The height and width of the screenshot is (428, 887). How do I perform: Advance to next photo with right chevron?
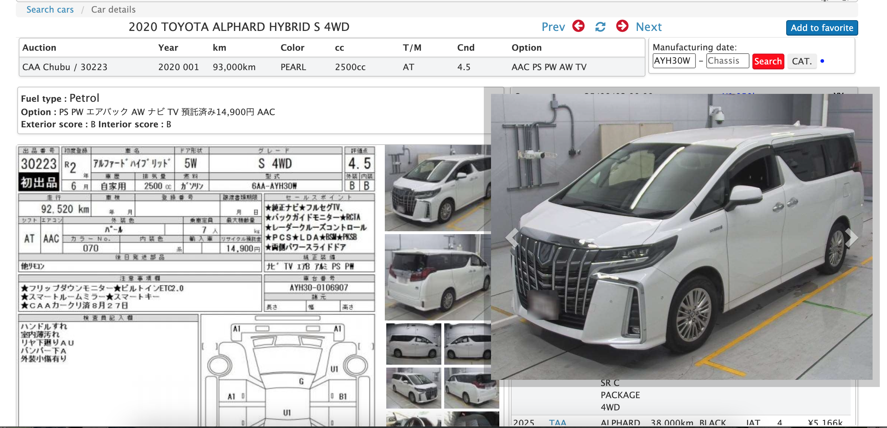click(851, 237)
